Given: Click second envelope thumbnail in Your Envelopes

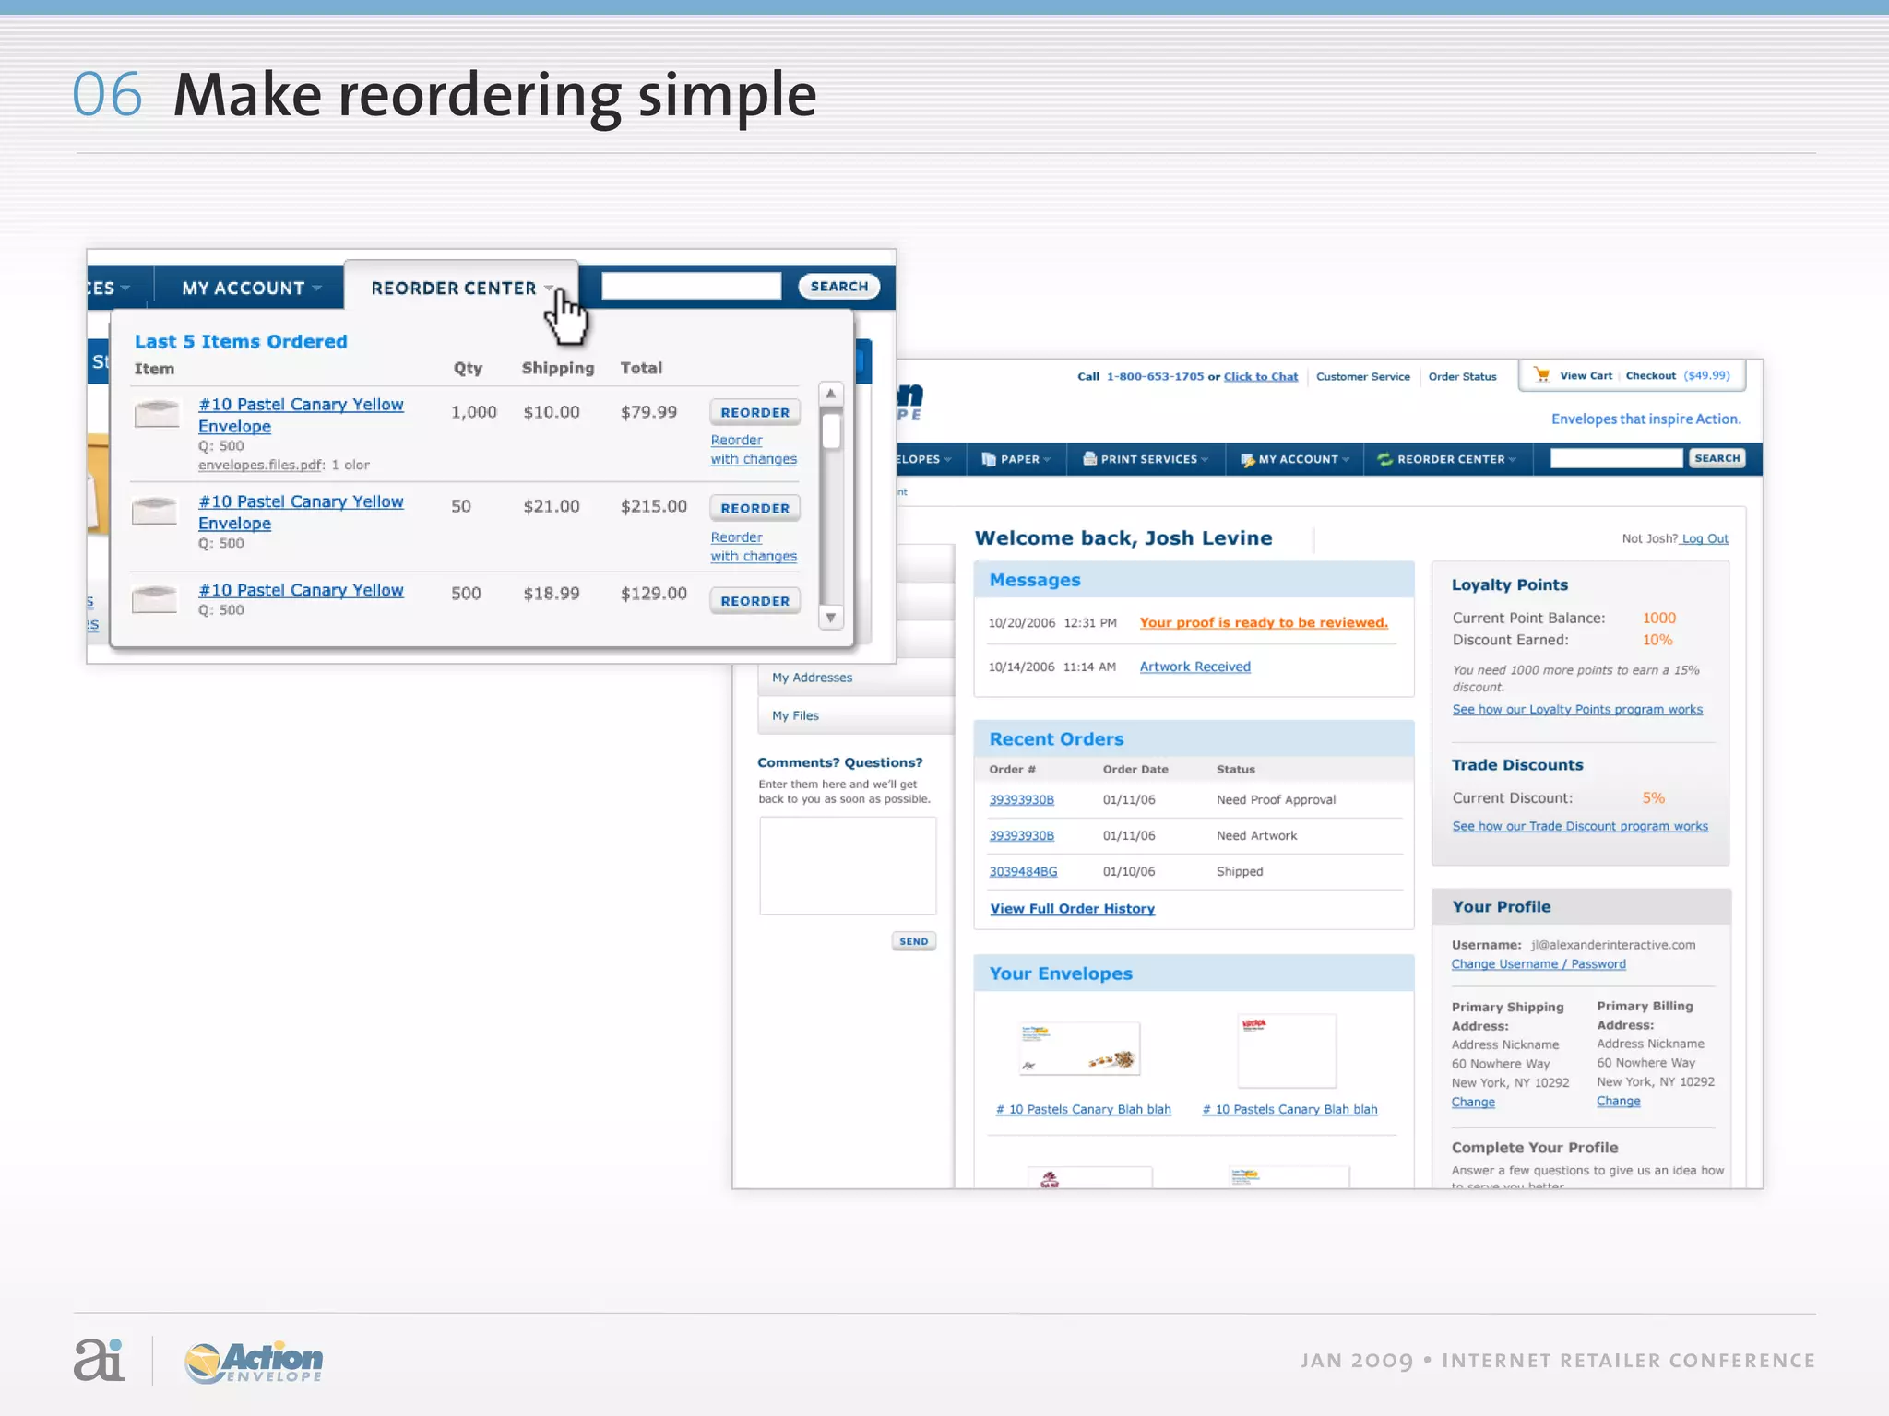Looking at the screenshot, I should [x=1286, y=1051].
